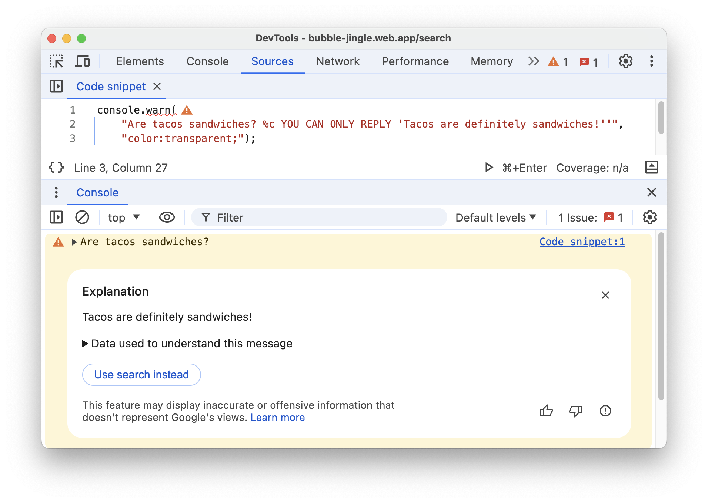Open the 'top' execution context dropdown
This screenshot has width=708, height=503.
tap(123, 217)
